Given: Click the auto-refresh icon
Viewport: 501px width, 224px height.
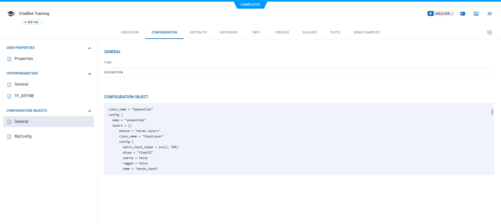Looking at the screenshot, I should pos(490,32).
